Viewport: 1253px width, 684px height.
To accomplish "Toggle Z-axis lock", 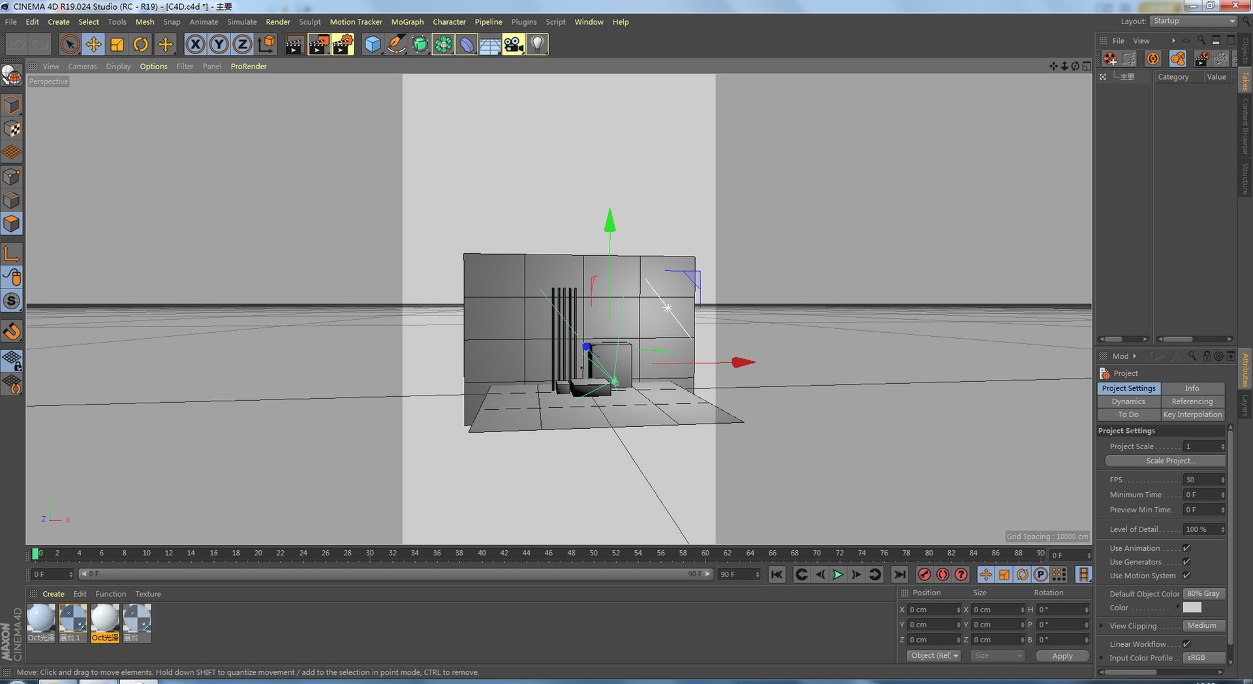I will [x=242, y=44].
